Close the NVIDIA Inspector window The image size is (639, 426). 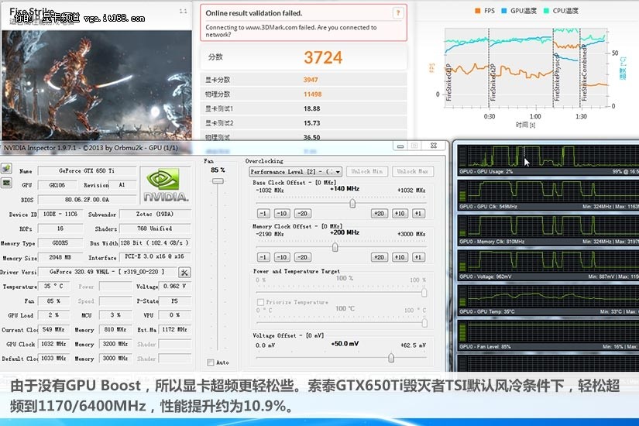(x=434, y=146)
